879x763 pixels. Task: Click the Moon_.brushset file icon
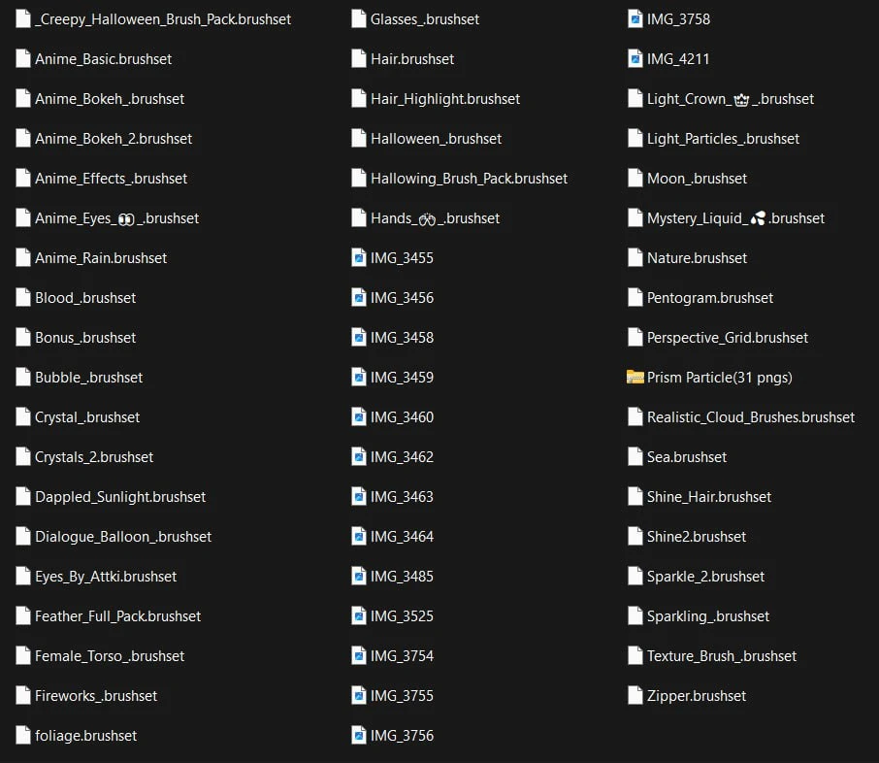click(x=635, y=179)
